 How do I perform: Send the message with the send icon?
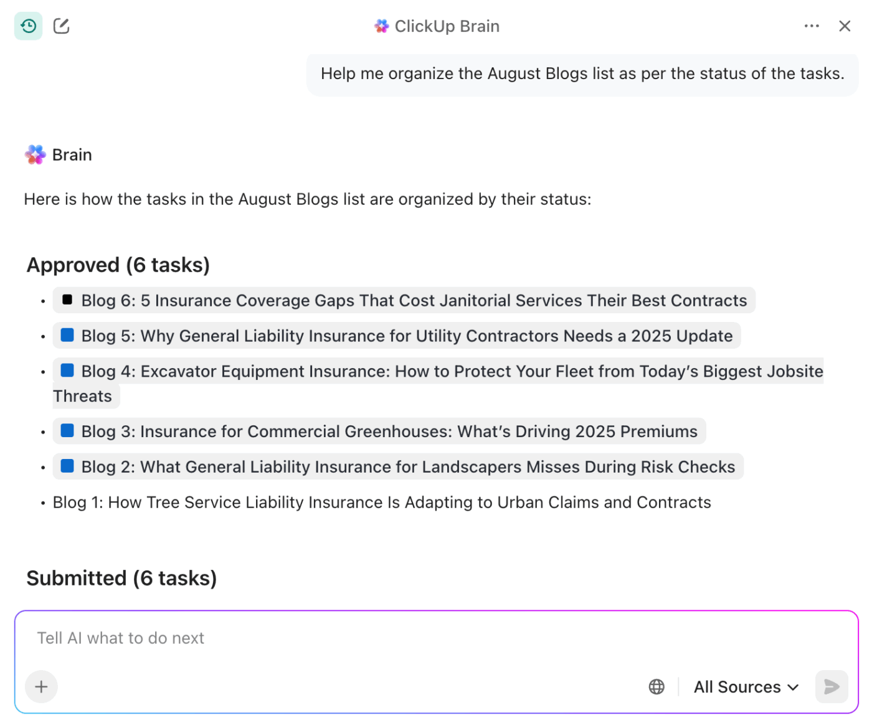pyautogui.click(x=832, y=686)
